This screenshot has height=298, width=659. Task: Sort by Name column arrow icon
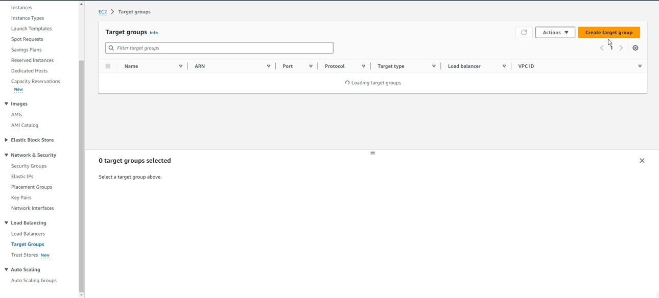[x=180, y=66]
